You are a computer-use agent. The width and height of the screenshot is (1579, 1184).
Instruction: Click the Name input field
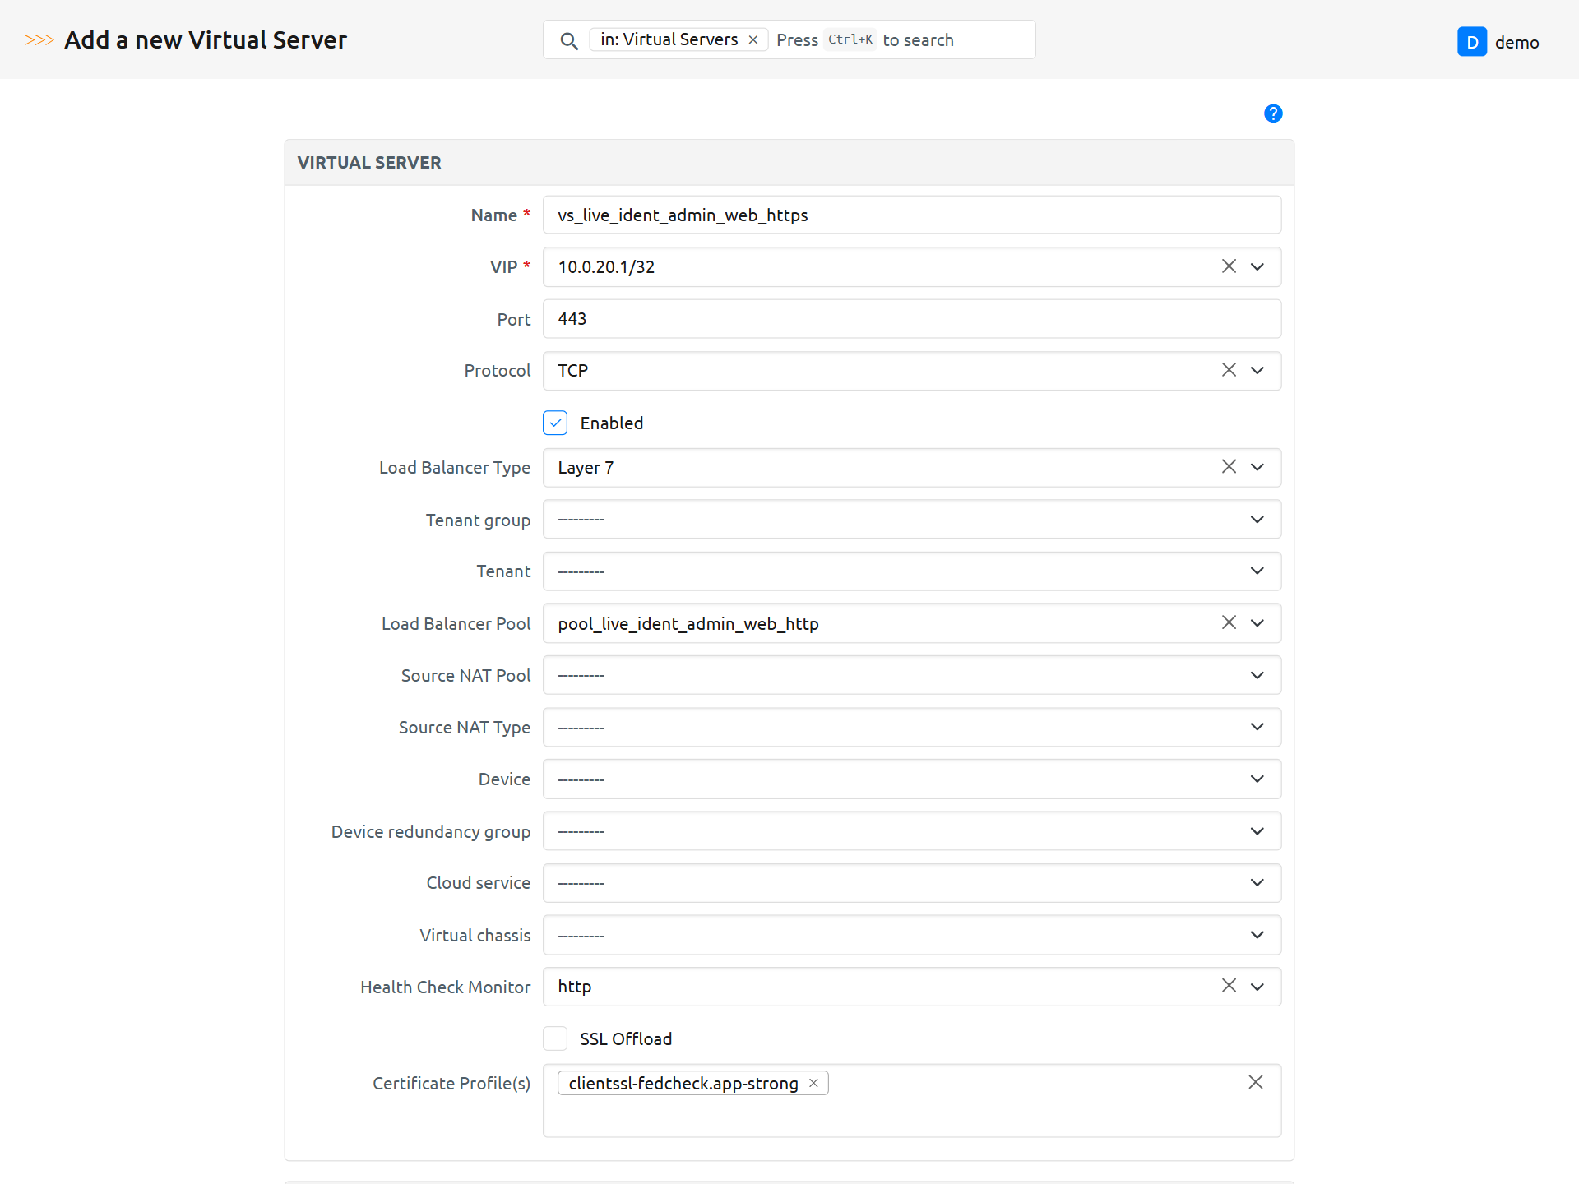point(911,215)
